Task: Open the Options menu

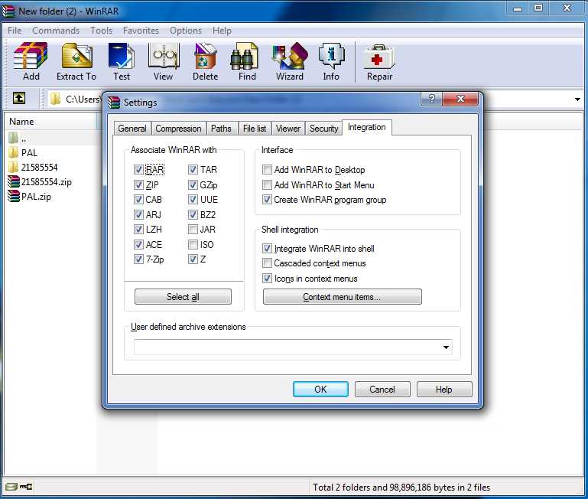Action: coord(186,31)
